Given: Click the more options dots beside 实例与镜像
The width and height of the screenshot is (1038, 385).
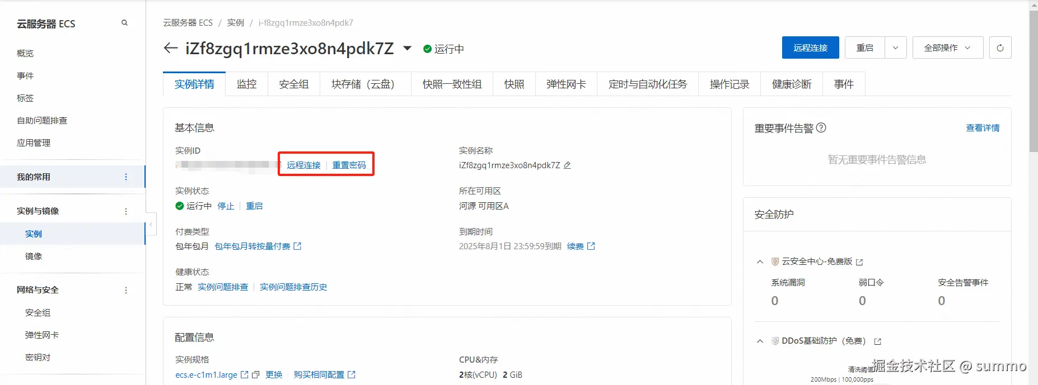Looking at the screenshot, I should click(x=125, y=211).
